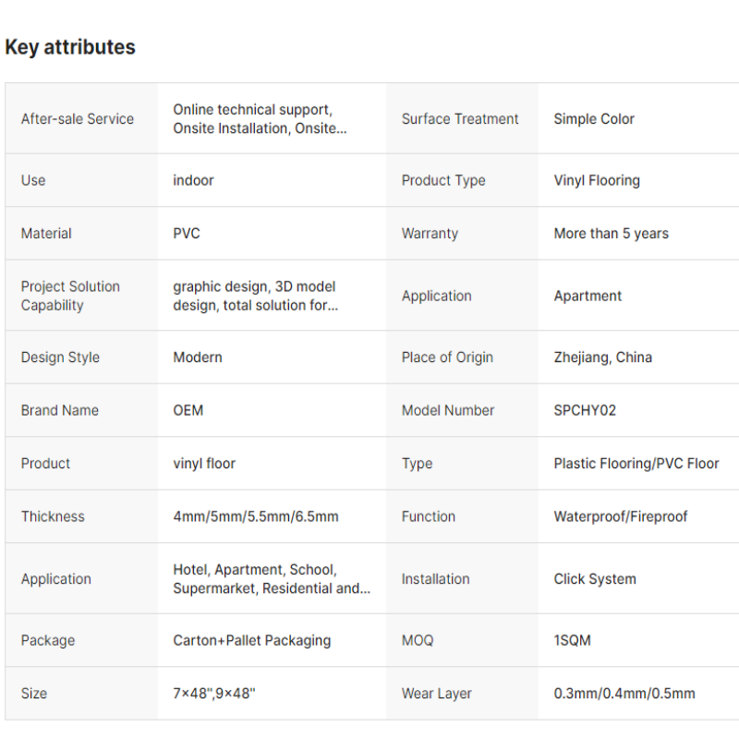Select the Click System installation value

(595, 579)
